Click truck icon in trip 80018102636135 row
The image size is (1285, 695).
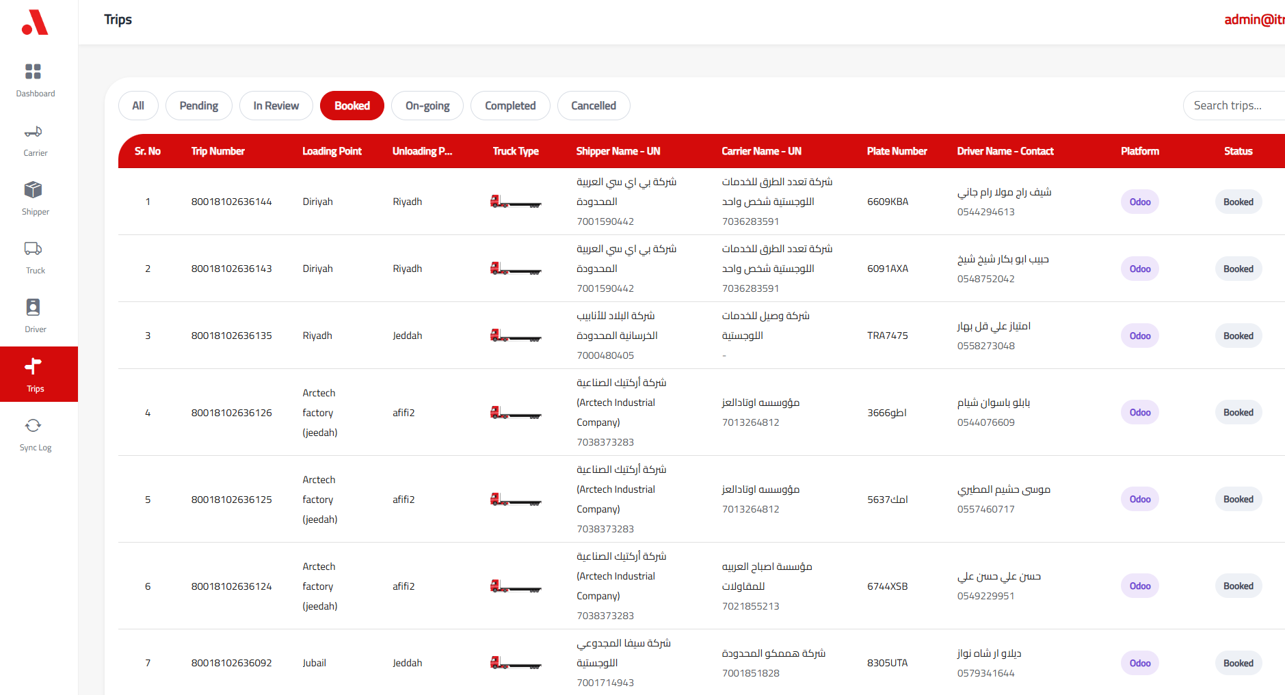(516, 336)
